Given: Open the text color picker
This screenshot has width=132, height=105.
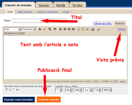Looking at the screenshot, I should click(50, 29).
